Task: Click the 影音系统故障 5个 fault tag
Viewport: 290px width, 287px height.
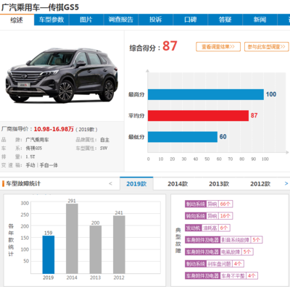Action: (x=224, y=240)
